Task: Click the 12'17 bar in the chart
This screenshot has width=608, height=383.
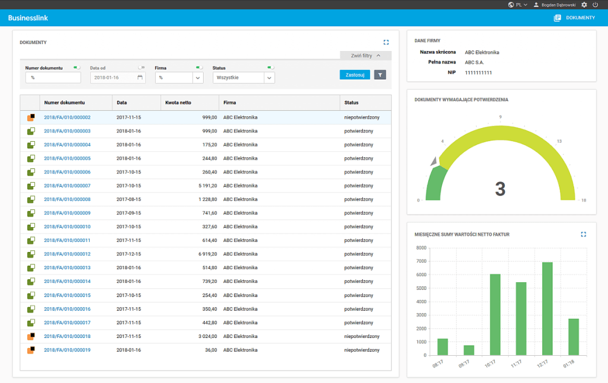Action: coord(547,309)
